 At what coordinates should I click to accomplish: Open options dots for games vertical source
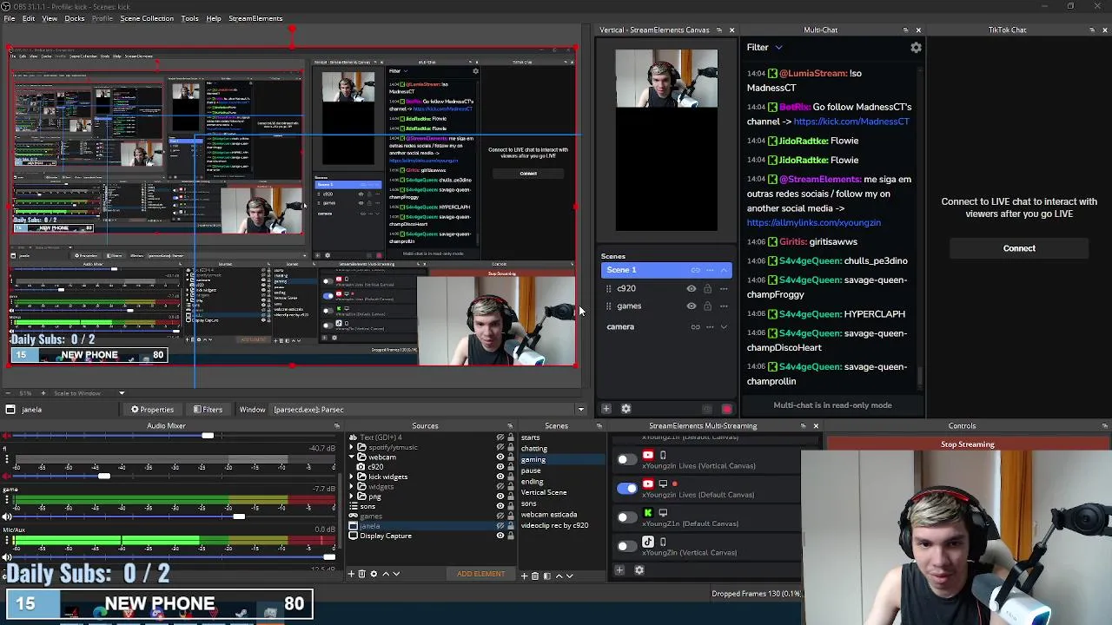[723, 306]
